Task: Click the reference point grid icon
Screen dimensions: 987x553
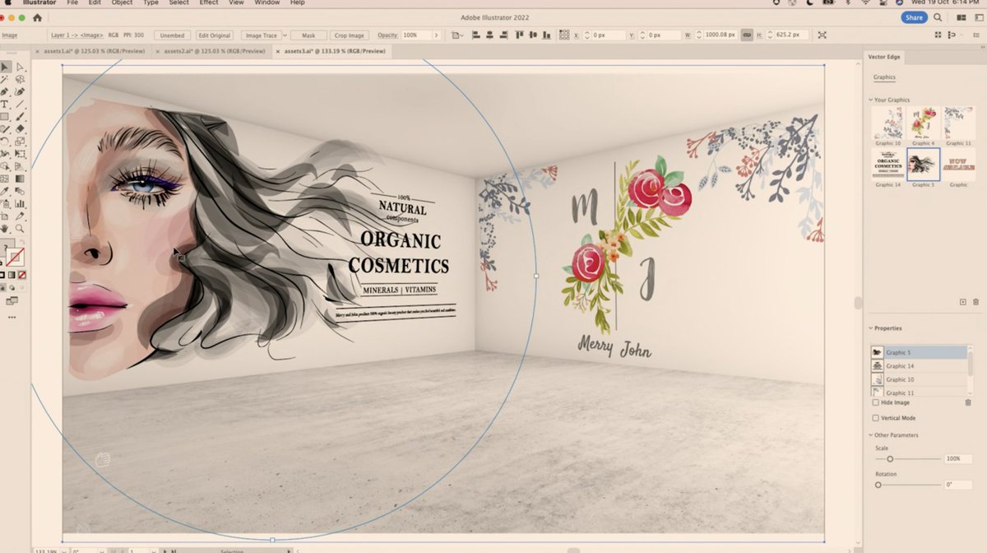Action: pos(563,35)
